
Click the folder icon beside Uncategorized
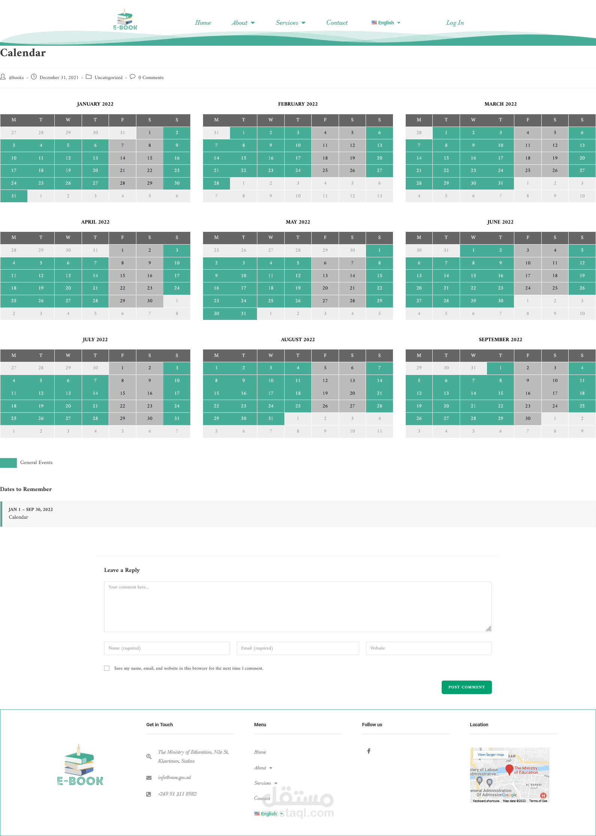(89, 77)
